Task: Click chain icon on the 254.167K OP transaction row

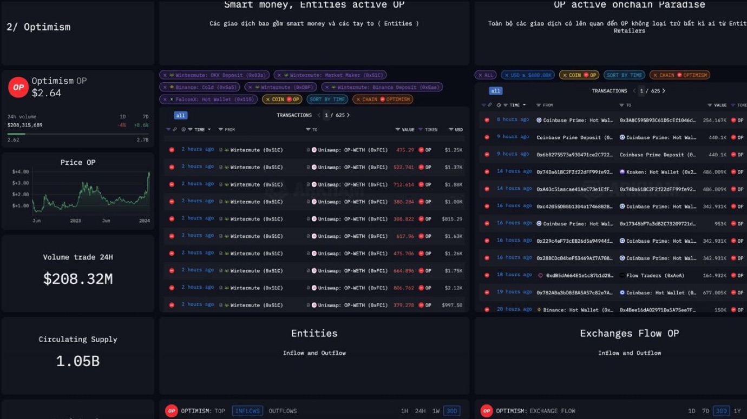Action: point(487,120)
